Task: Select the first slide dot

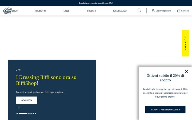Action: pos(17,114)
